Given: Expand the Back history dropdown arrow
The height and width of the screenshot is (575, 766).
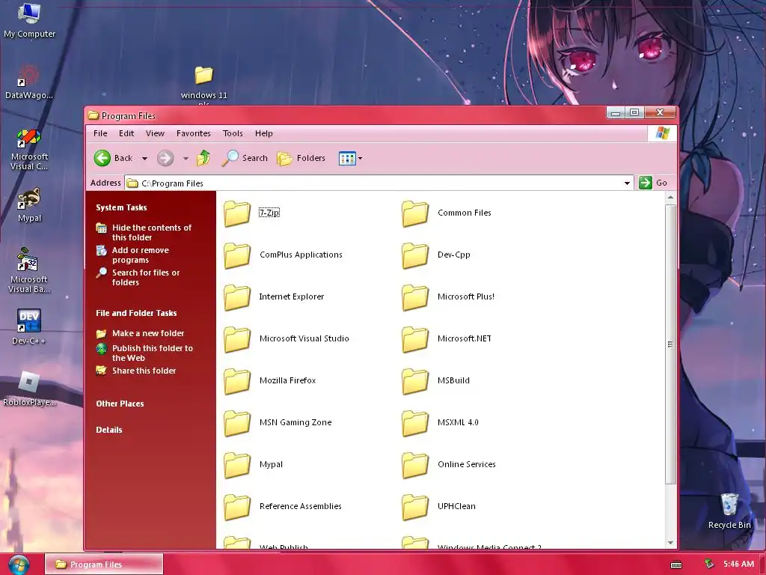Looking at the screenshot, I should 144,159.
